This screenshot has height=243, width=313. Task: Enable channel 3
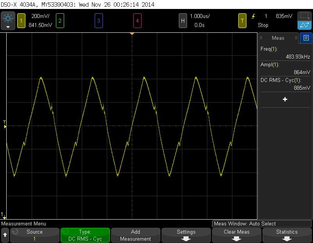tap(98, 20)
